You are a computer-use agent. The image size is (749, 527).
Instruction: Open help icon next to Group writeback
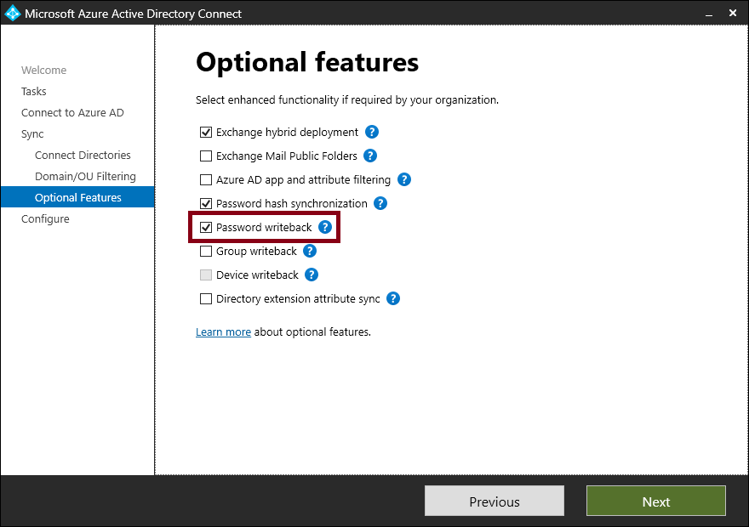pyautogui.click(x=310, y=252)
